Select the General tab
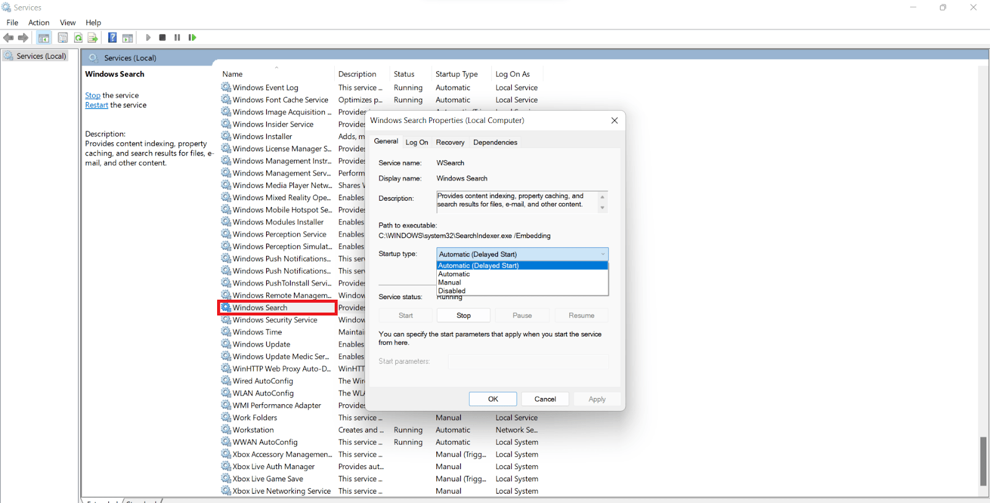Viewport: 990px width, 503px height. click(x=386, y=141)
